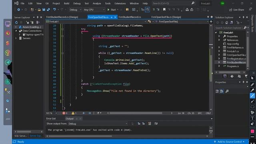
Task: Click the Home icon in Solution Explorer
Action: point(227,23)
